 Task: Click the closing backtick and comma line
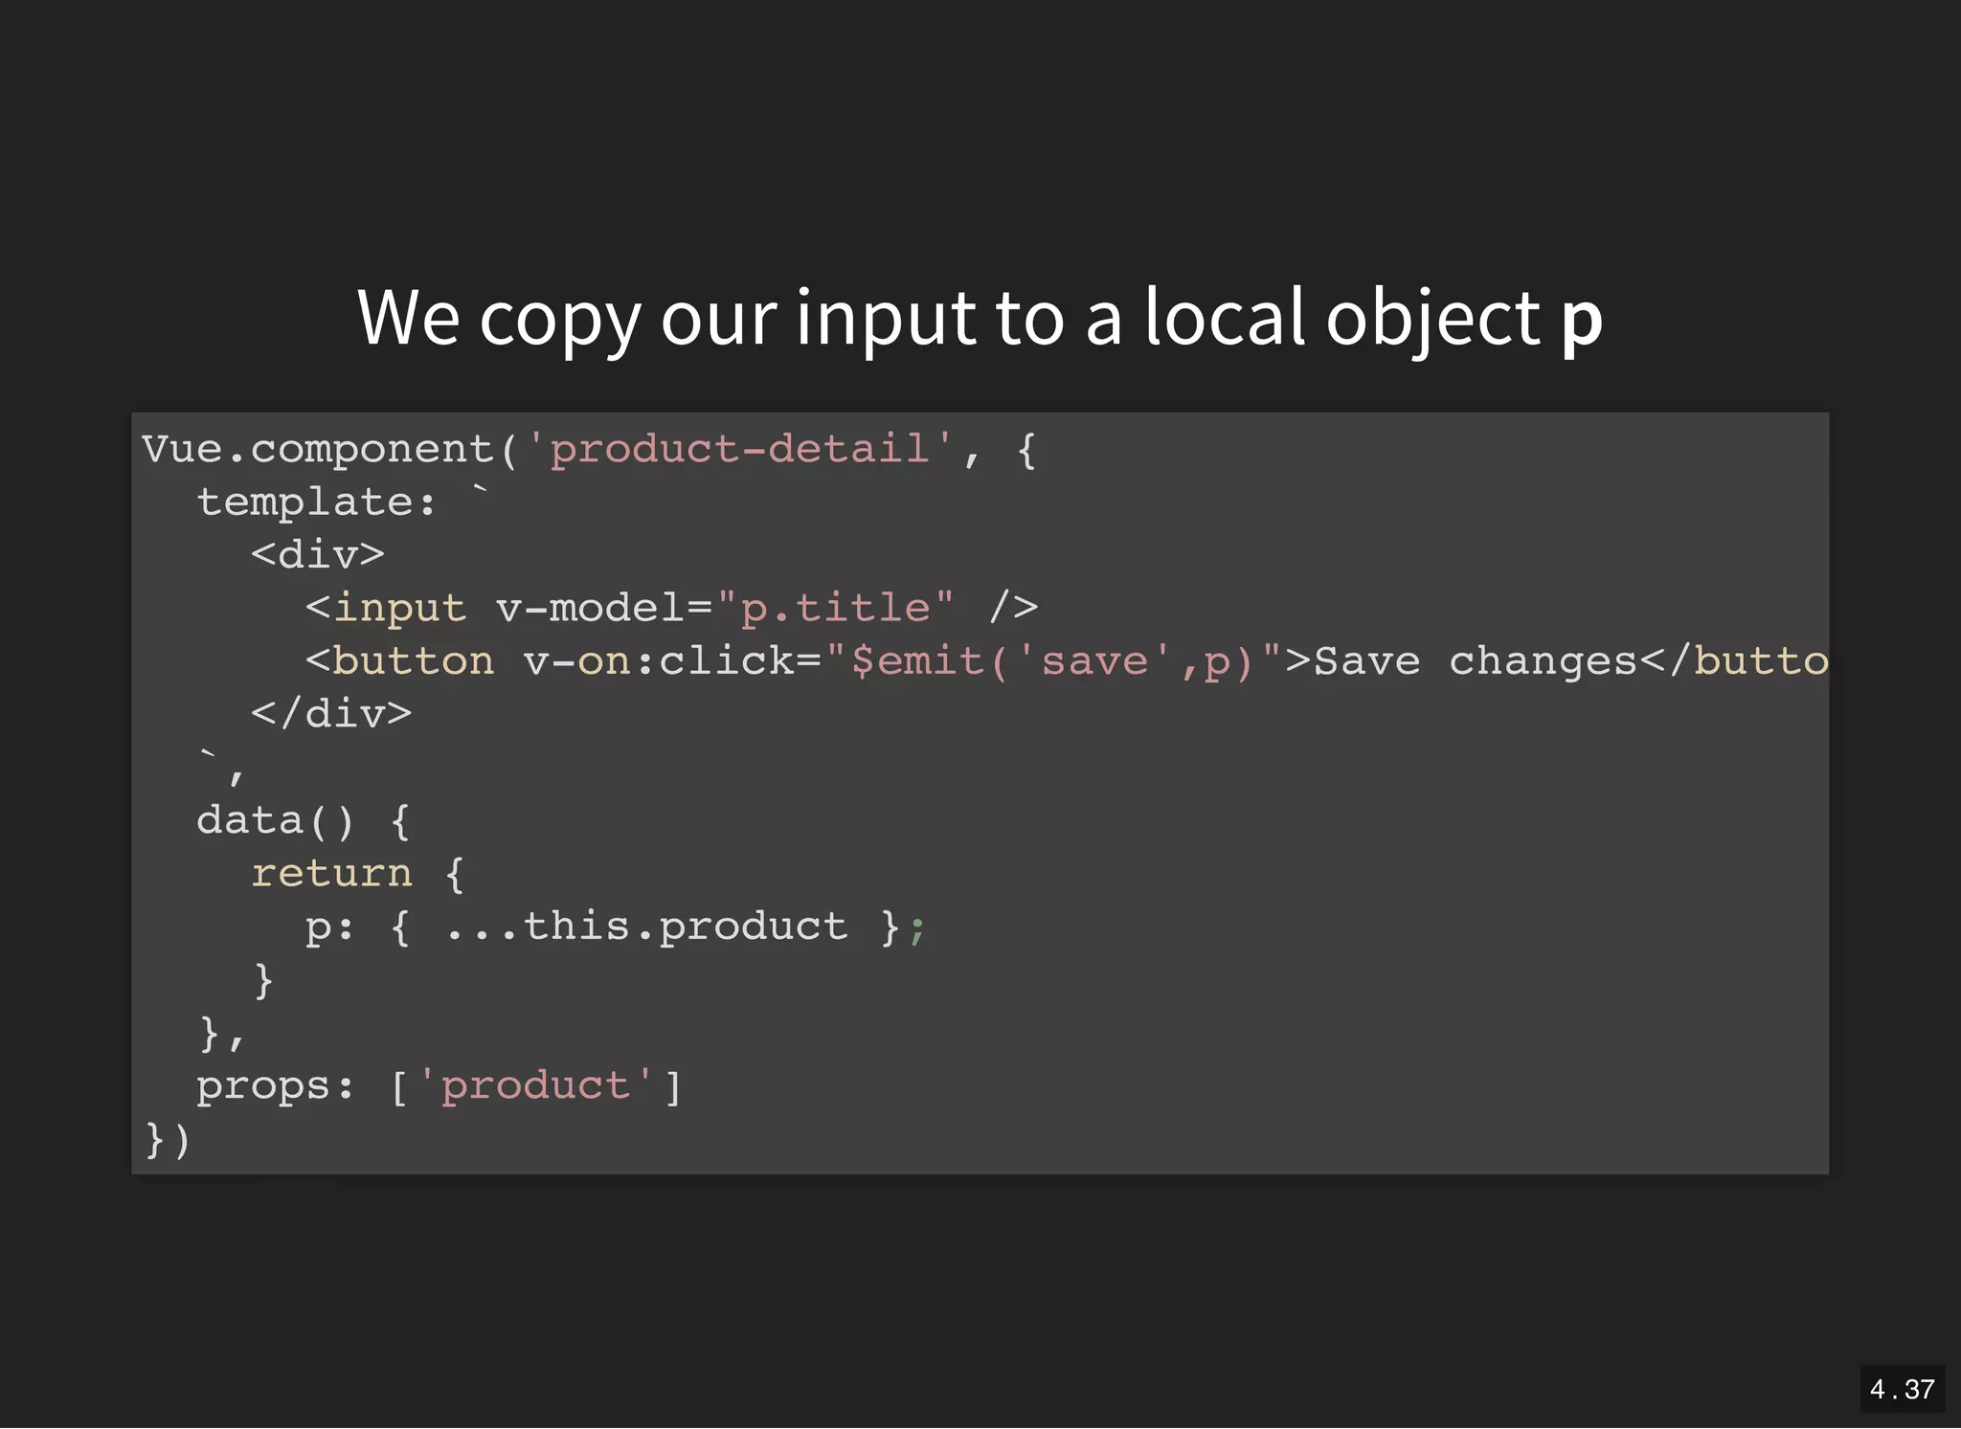[x=221, y=768]
